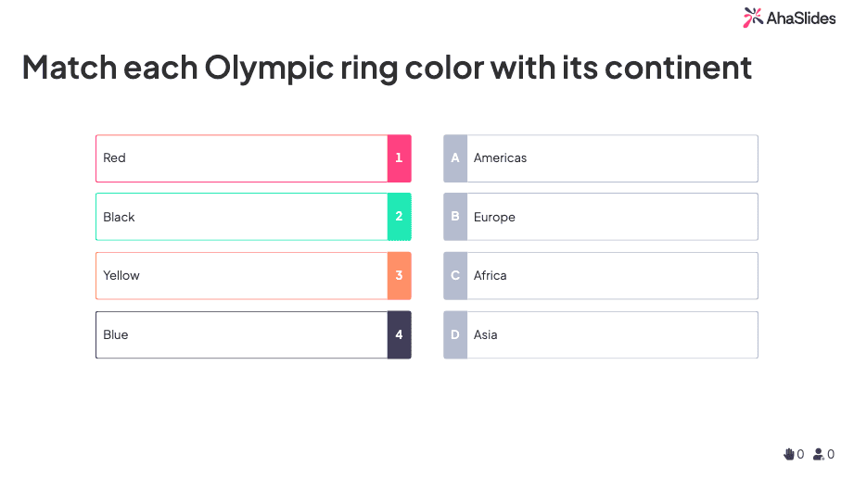Select the green number 2 badge
854x478 pixels.
point(399,217)
